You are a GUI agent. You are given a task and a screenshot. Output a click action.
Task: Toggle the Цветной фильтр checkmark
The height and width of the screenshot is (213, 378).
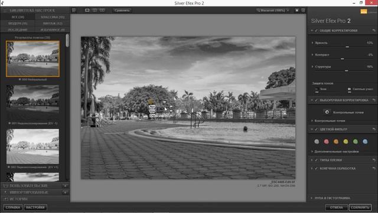pos(316,130)
